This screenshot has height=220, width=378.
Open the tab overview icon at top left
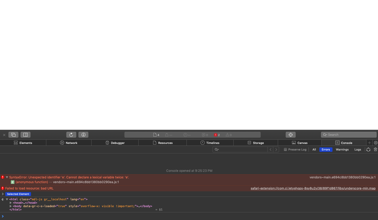[x=13, y=134]
